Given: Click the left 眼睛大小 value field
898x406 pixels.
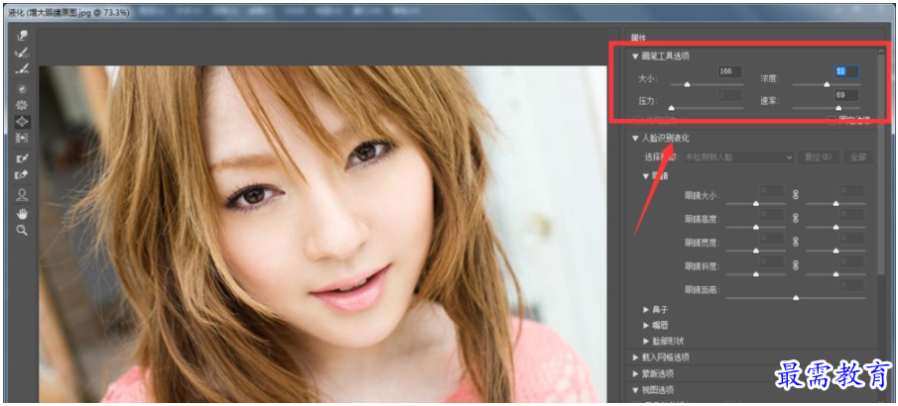Looking at the screenshot, I should pos(772,191).
